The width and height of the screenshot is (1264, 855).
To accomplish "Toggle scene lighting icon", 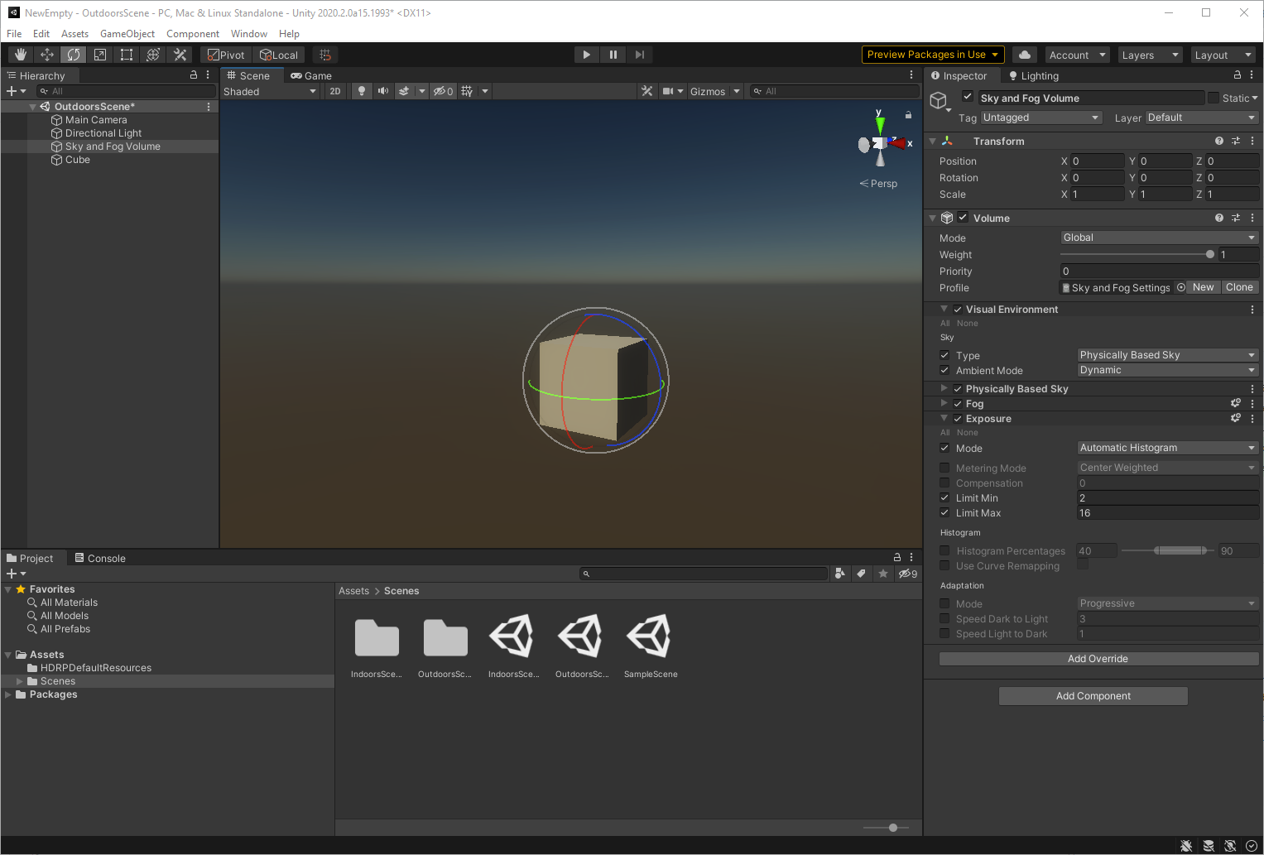I will tap(362, 91).
